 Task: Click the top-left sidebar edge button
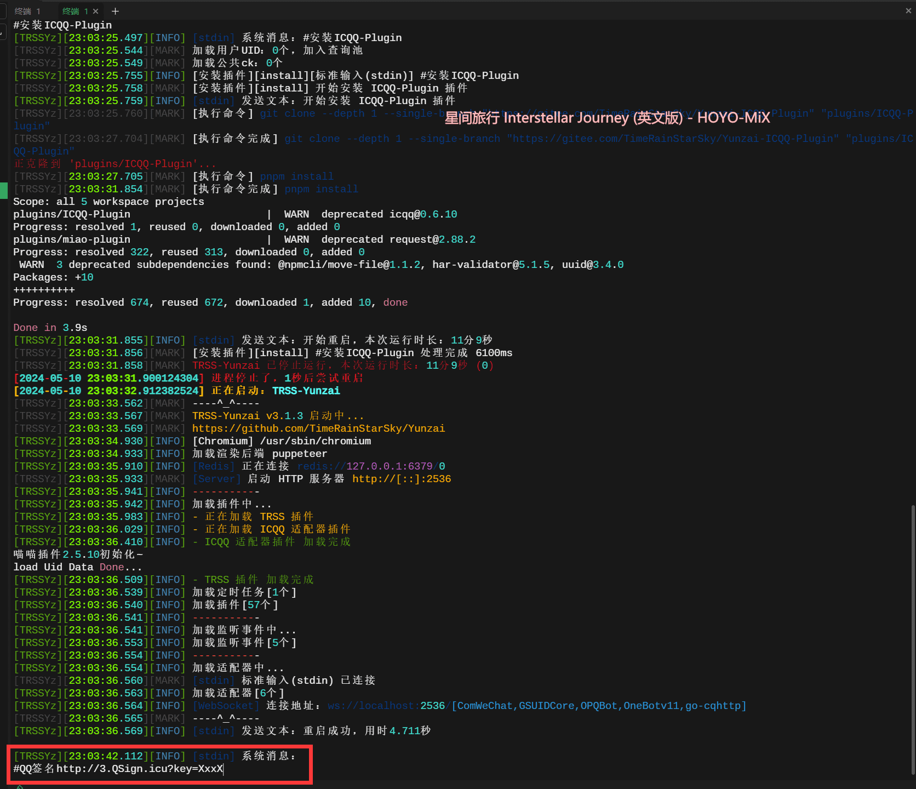(3, 11)
